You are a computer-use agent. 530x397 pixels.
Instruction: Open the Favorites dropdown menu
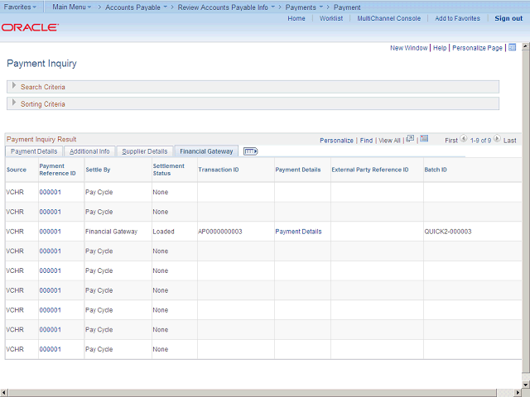point(21,7)
